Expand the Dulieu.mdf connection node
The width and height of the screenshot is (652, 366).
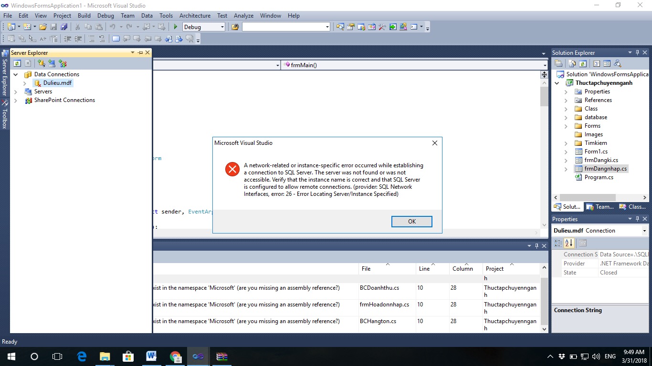(x=25, y=83)
